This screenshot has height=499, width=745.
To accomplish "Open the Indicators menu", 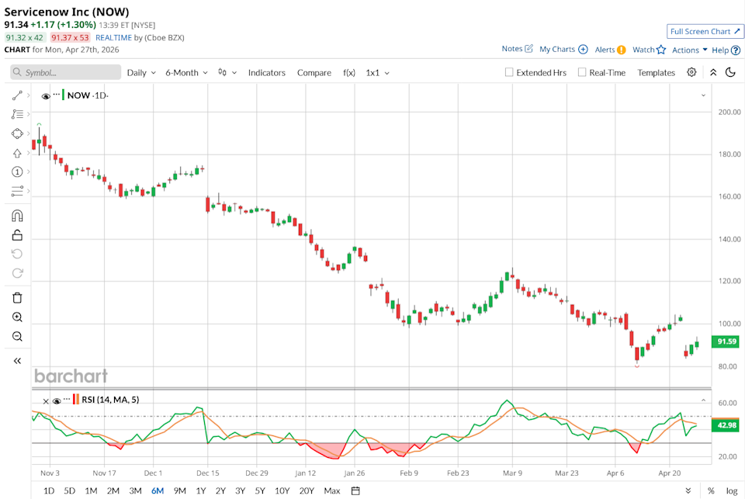I will [267, 72].
